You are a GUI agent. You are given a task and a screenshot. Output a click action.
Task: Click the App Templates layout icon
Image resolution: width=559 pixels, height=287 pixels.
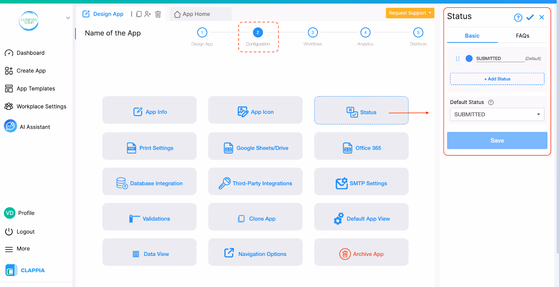tap(9, 88)
